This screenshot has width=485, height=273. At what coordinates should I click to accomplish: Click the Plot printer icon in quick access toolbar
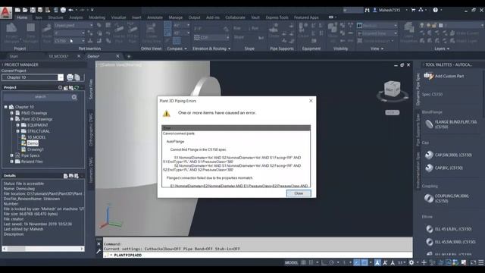pos(63,10)
